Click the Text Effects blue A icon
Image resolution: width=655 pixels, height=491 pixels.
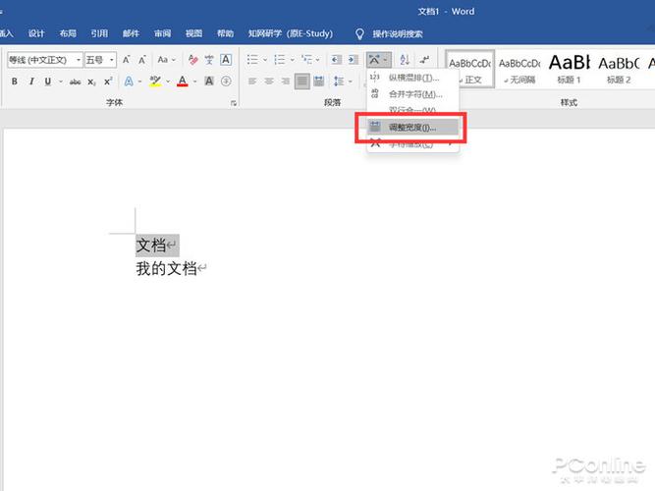129,82
